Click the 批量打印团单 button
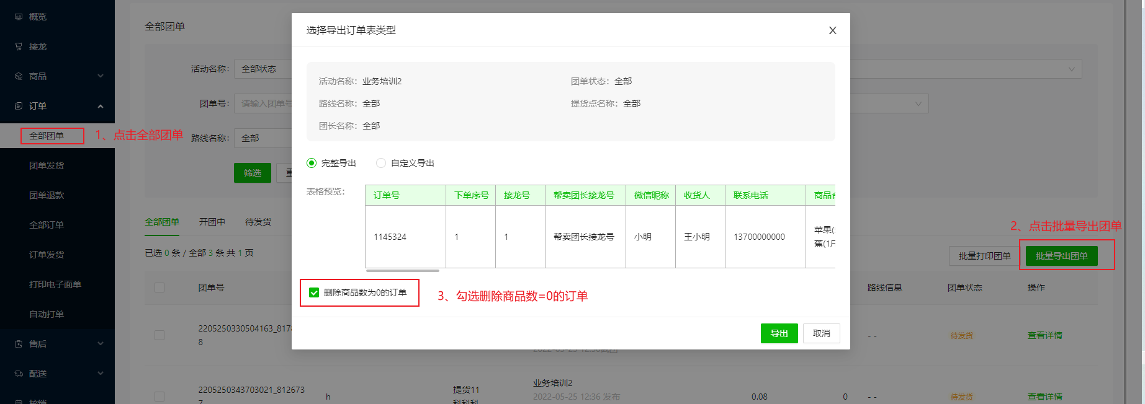 click(984, 256)
